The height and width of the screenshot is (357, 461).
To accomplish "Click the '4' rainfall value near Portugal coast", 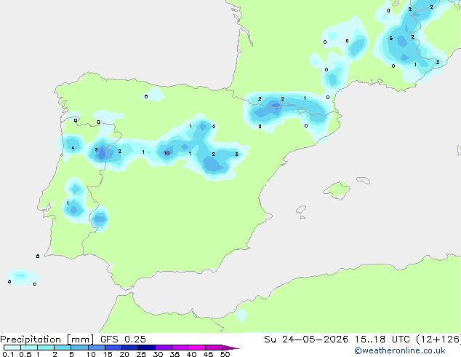I will (73, 148).
